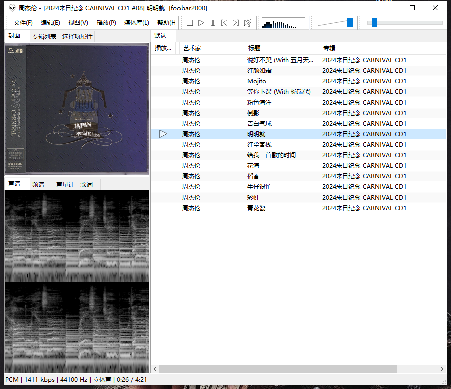Click the spectrum visualizer in toolbar
The image size is (451, 389).
point(284,23)
